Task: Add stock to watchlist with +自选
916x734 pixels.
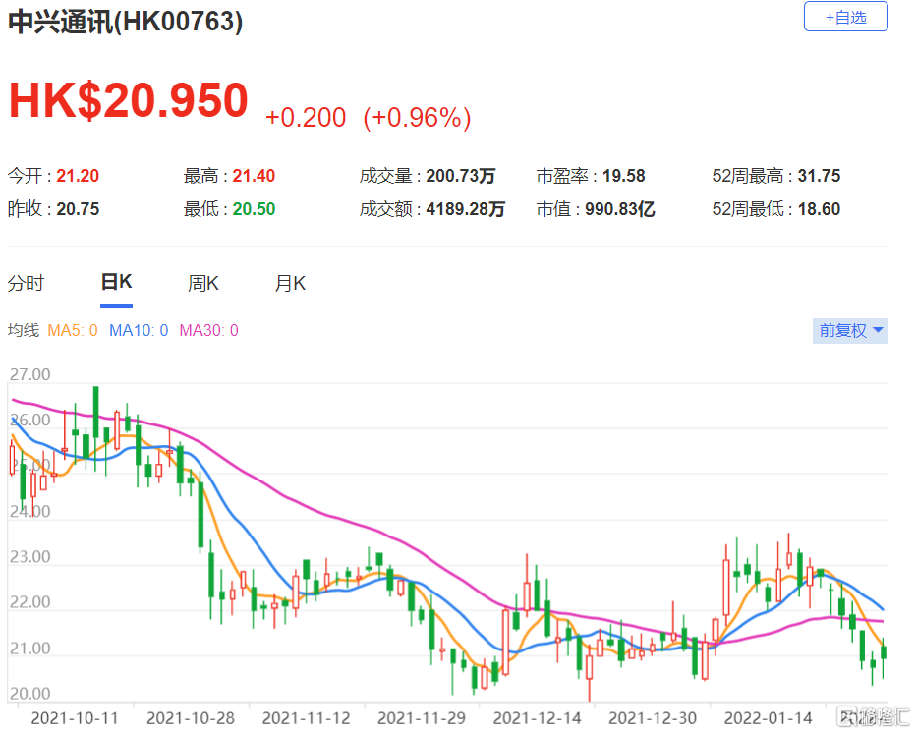Action: pyautogui.click(x=845, y=17)
